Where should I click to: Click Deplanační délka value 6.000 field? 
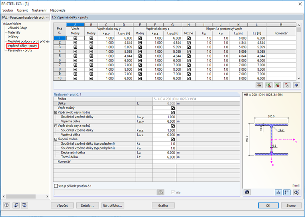(x=165, y=153)
